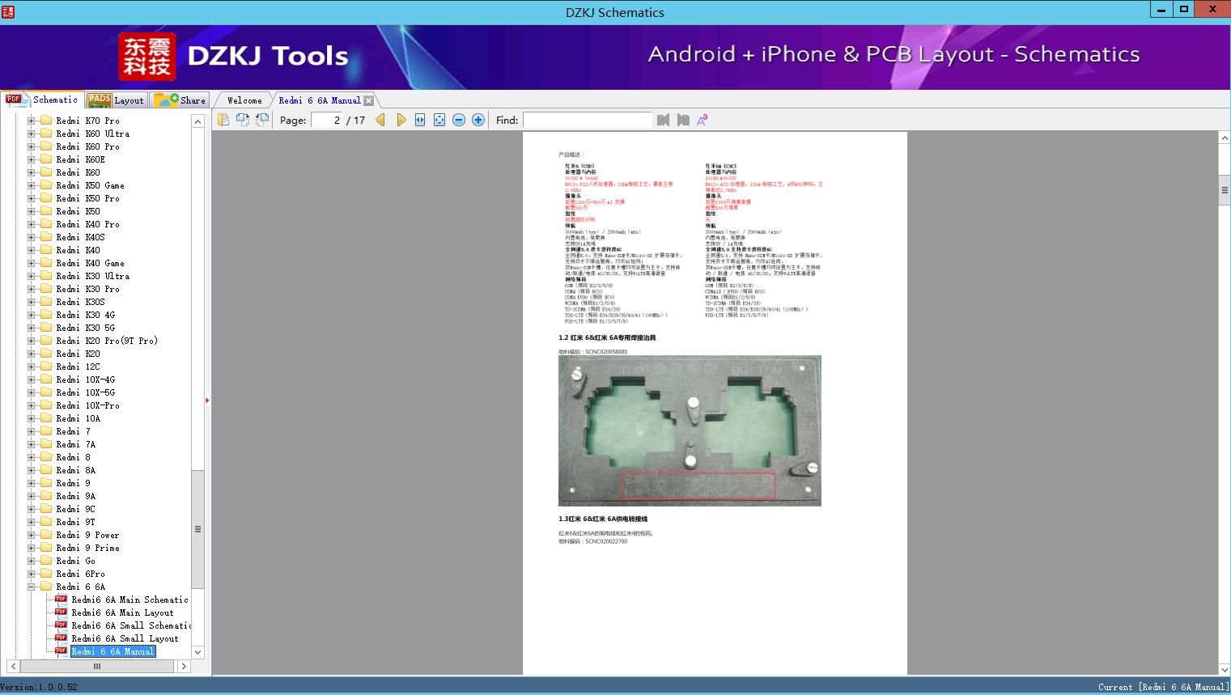Screen dimensions: 1231x695
Task: Open the Welcome document tab
Action: 244,100
